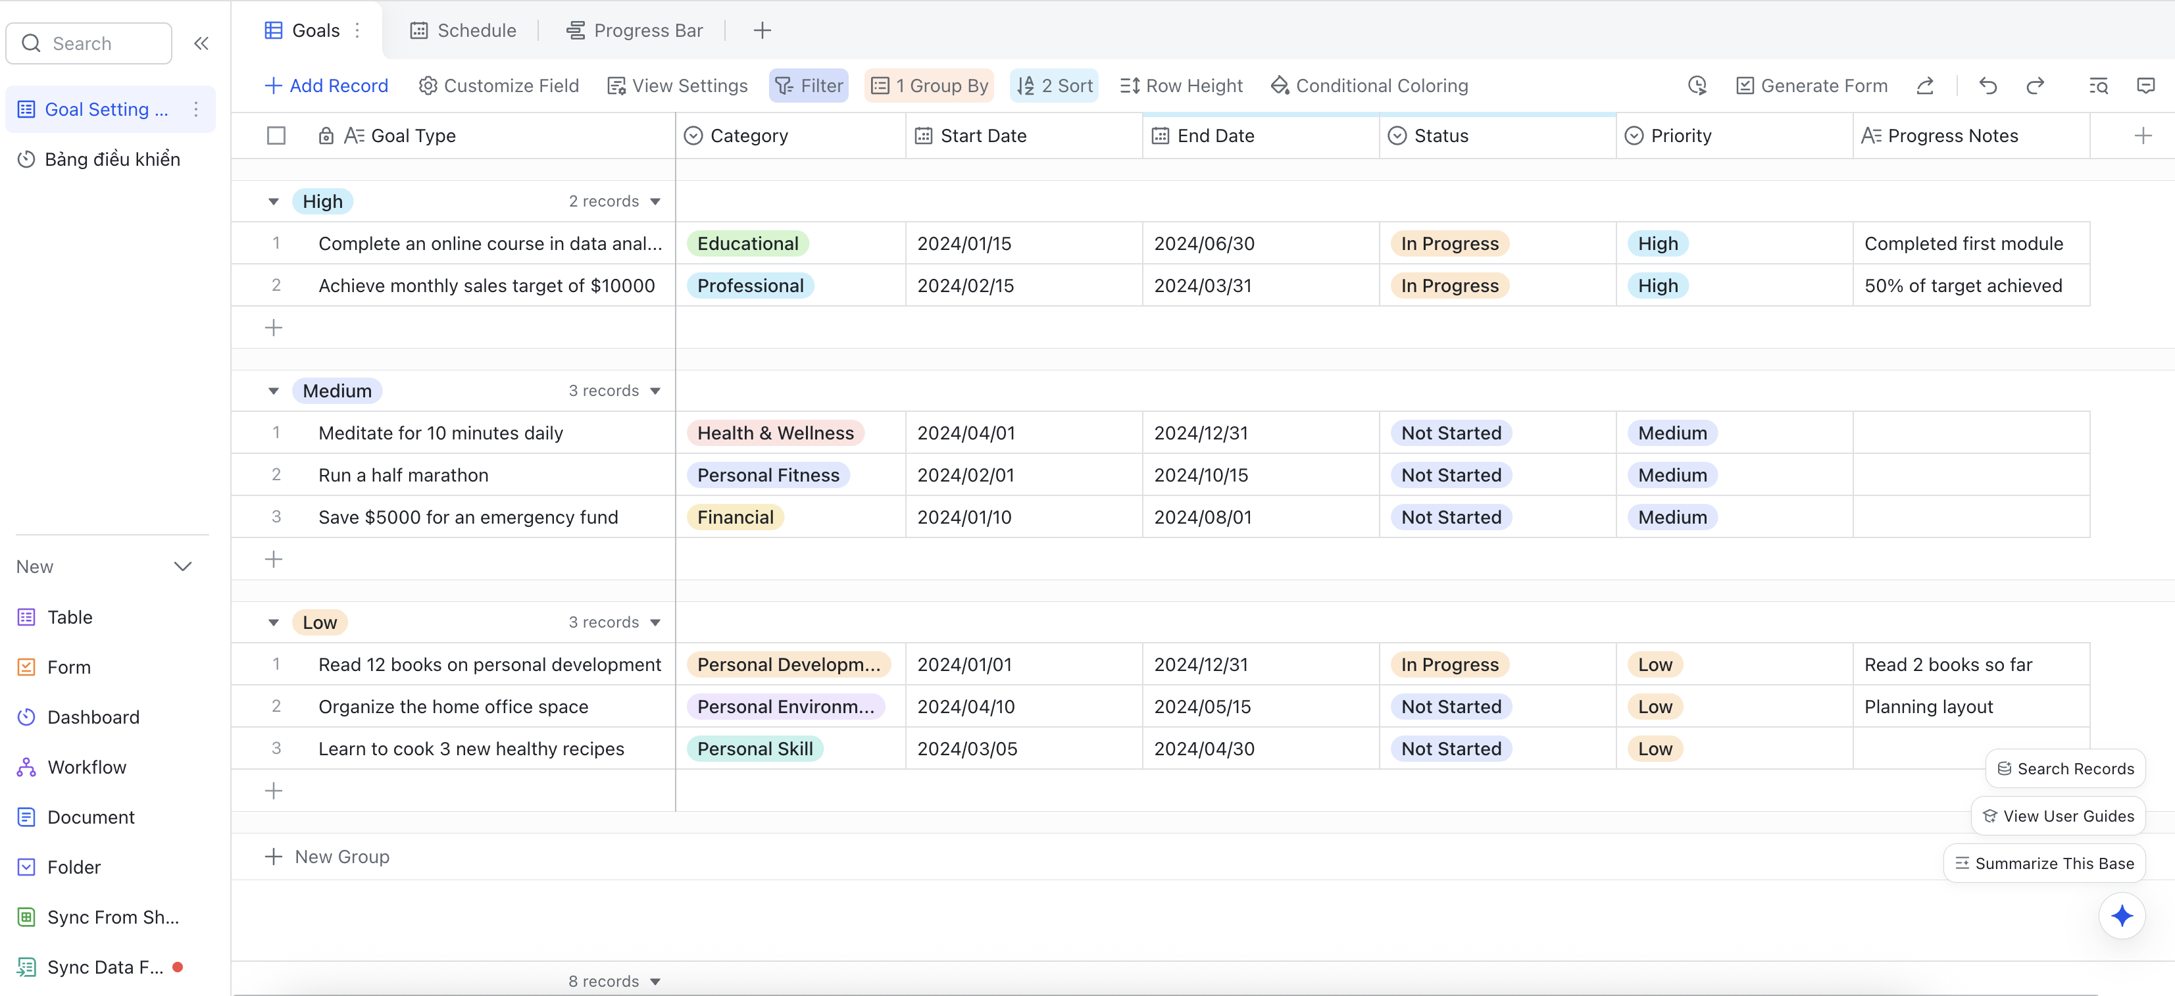Open the Filter options
Screen dimensions: 2175x996
point(808,86)
